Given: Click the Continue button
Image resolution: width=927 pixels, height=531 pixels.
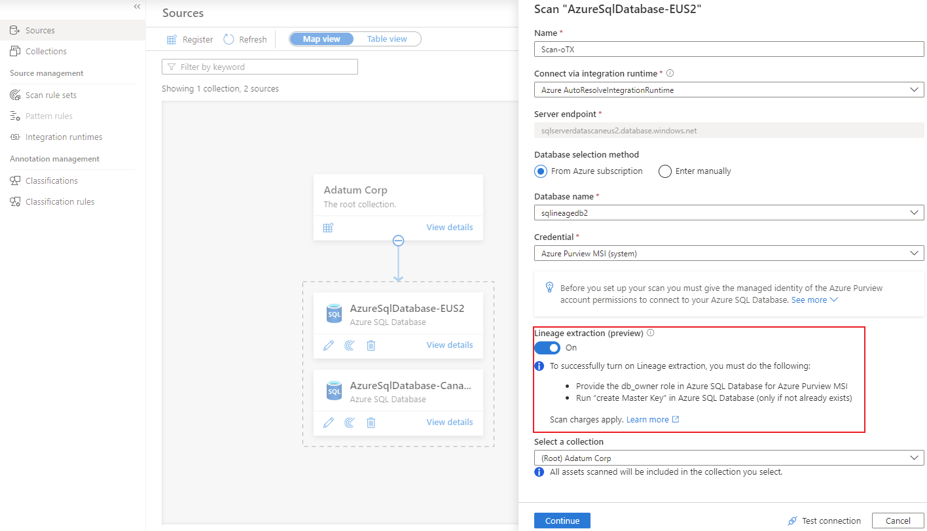Looking at the screenshot, I should [x=562, y=520].
